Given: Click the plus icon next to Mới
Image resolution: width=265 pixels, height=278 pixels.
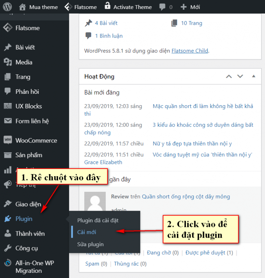Looking at the screenshot, I should [183, 7].
